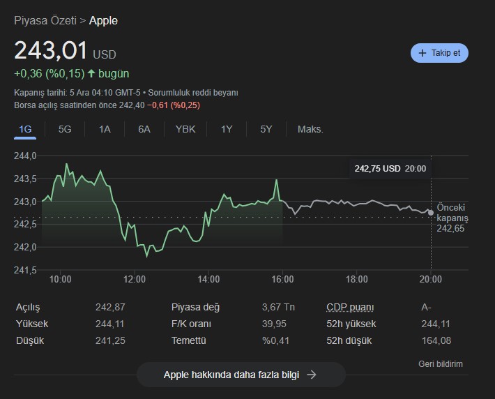Click the green peak near 16:00 on chart
This screenshot has width=495, height=399.
tap(277, 180)
